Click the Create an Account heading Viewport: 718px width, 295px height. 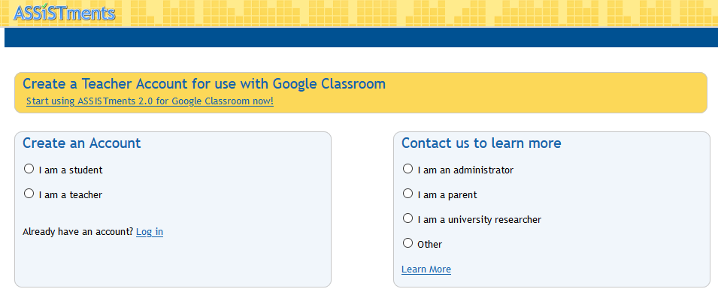tap(81, 143)
